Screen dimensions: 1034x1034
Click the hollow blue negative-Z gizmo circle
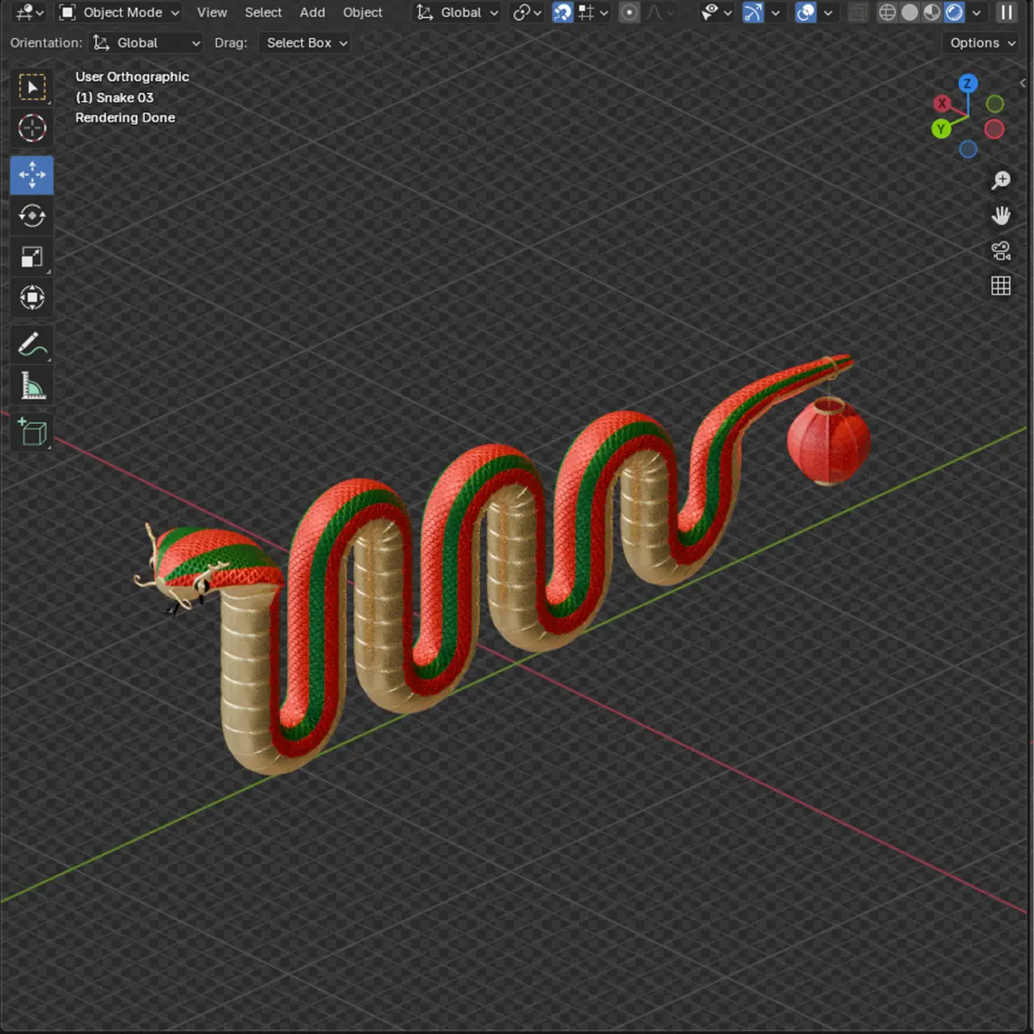968,149
